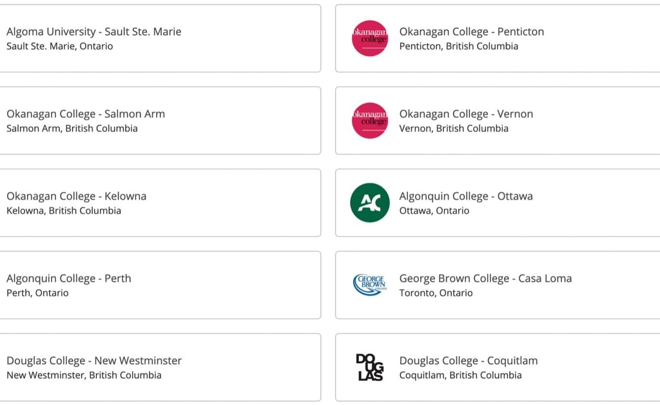Click Coquitlam, British Columbia location text

[460, 375]
